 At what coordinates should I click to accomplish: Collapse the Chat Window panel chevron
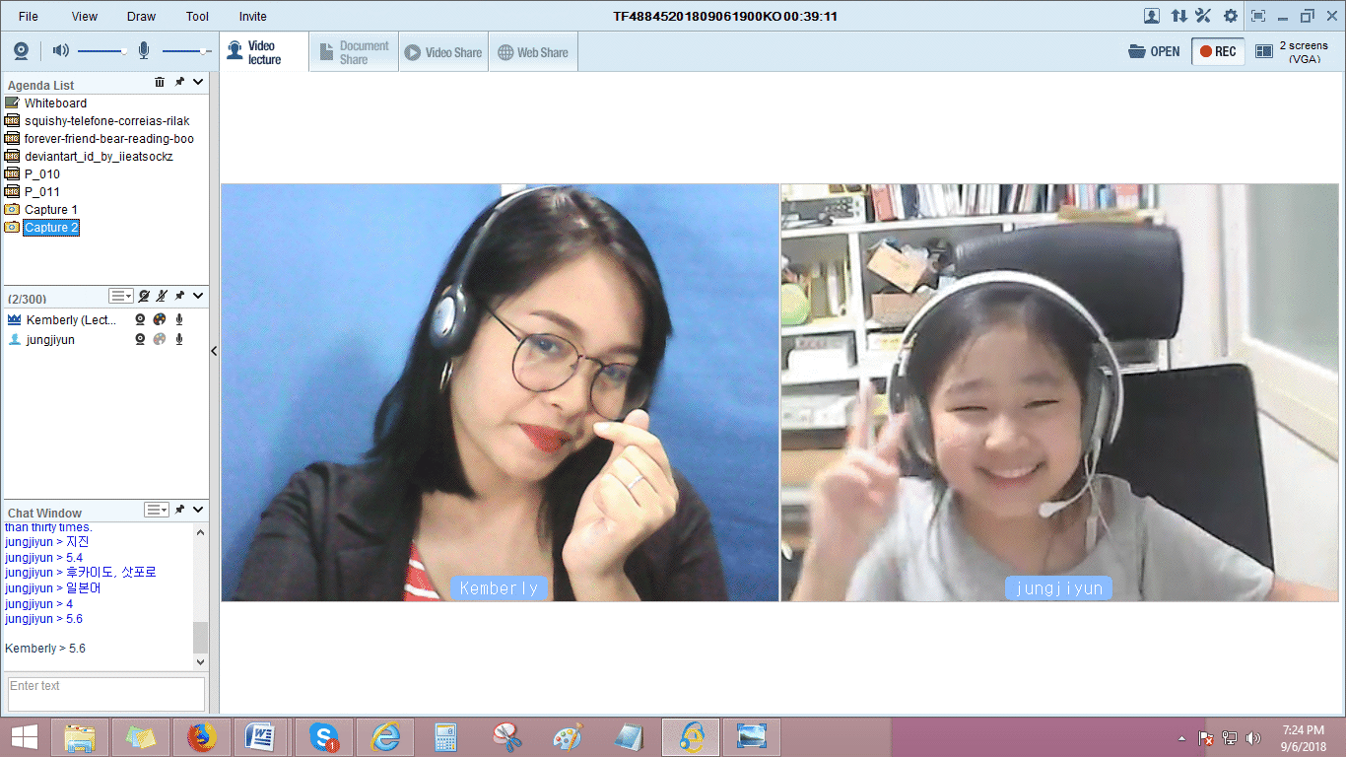point(198,510)
